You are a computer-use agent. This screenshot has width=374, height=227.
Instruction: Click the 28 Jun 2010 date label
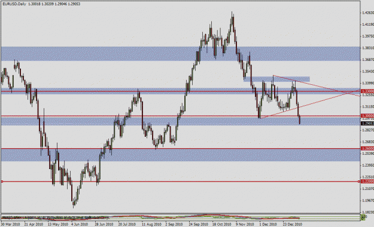[104, 225]
